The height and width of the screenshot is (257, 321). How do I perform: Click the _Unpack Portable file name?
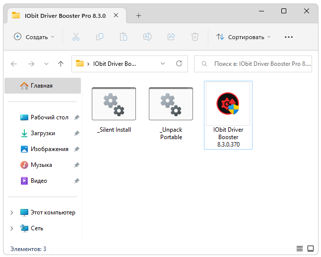[x=171, y=133]
